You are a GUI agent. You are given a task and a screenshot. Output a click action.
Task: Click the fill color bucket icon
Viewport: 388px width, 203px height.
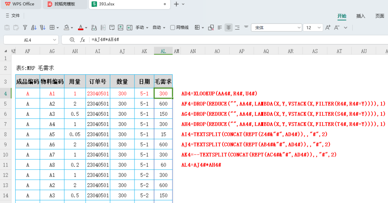66,28
